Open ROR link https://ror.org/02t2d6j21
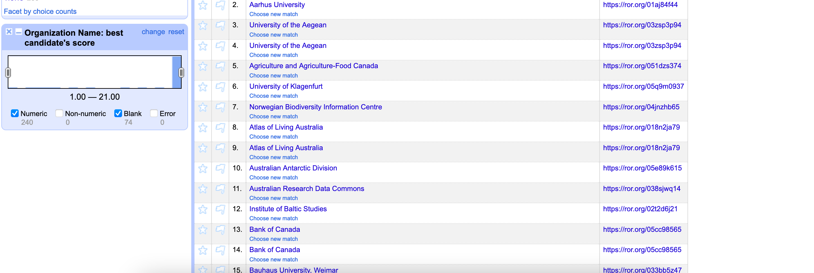Image resolution: width=814 pixels, height=273 pixels. [640, 209]
